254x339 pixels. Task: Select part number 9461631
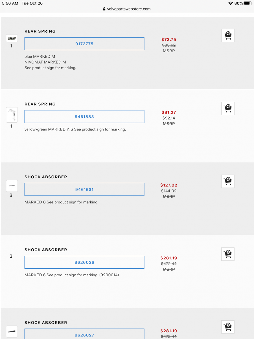(84, 189)
